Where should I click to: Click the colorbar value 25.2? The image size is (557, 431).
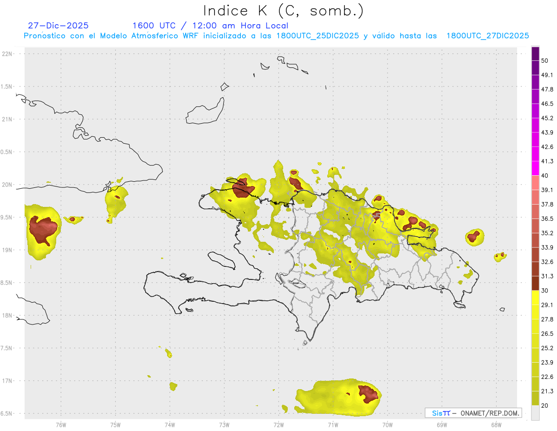tap(547, 348)
